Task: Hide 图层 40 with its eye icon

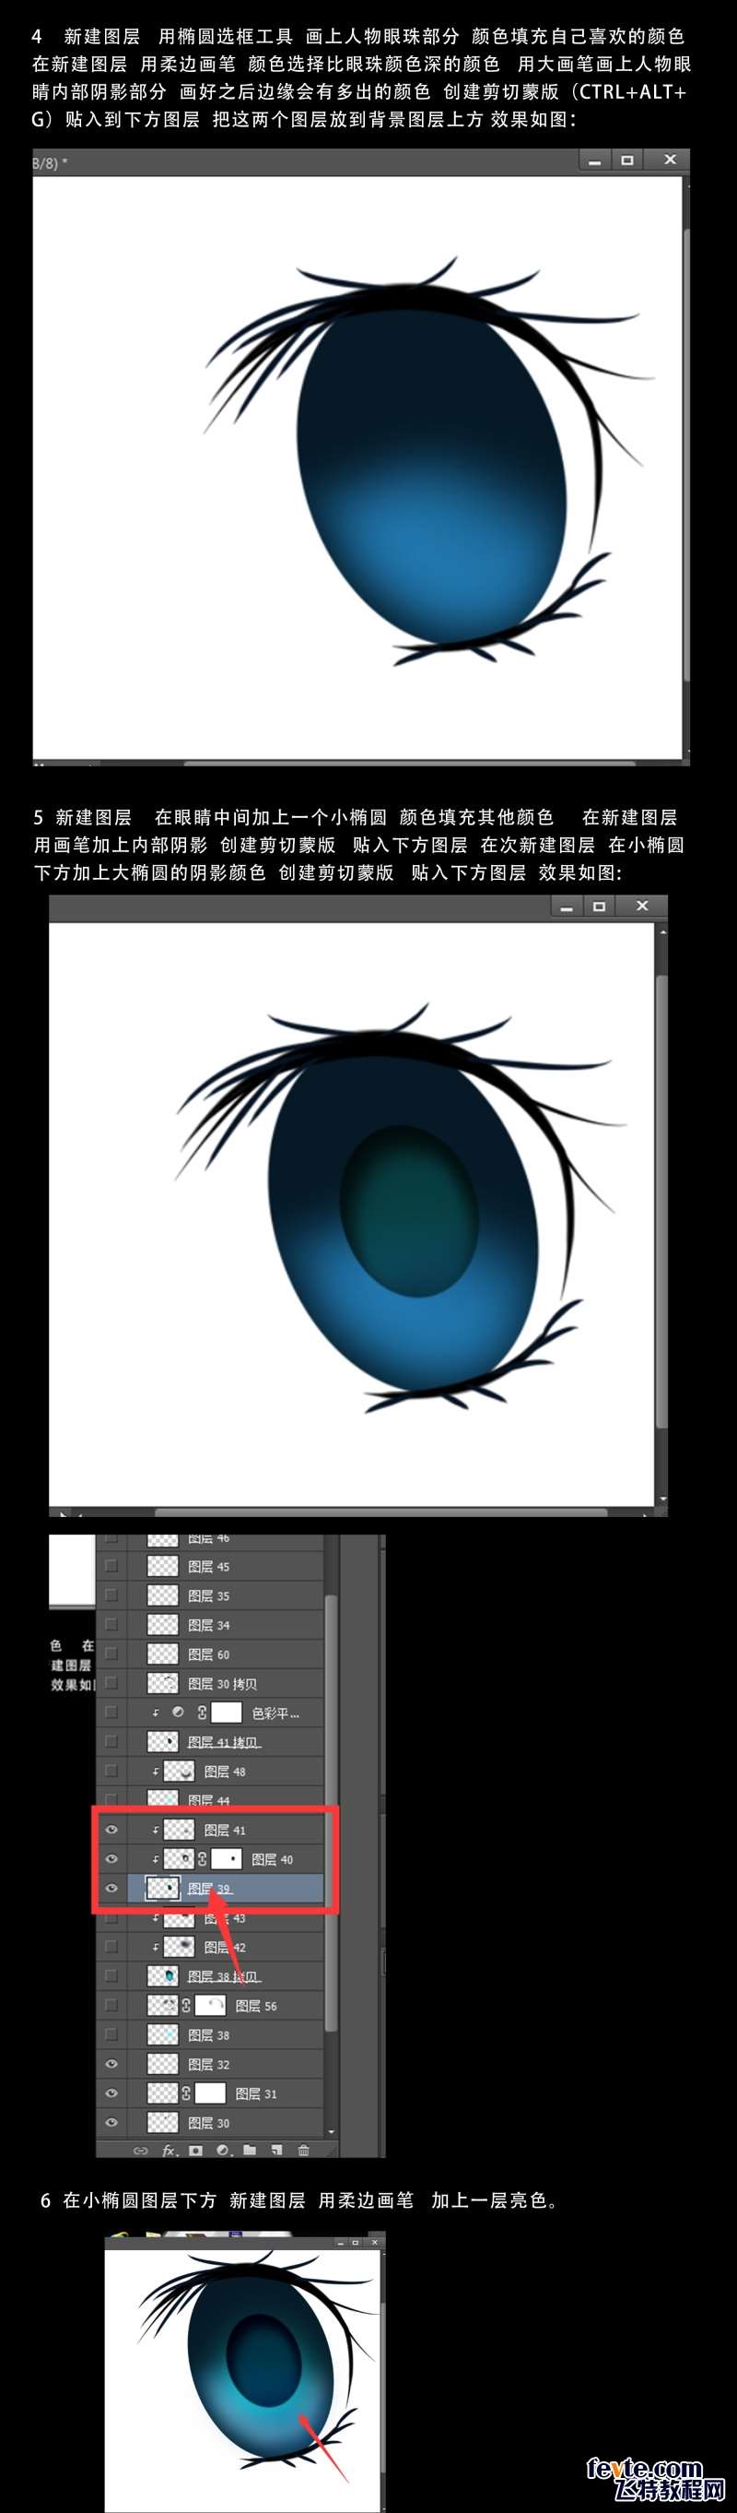Action: pyautogui.click(x=111, y=1859)
